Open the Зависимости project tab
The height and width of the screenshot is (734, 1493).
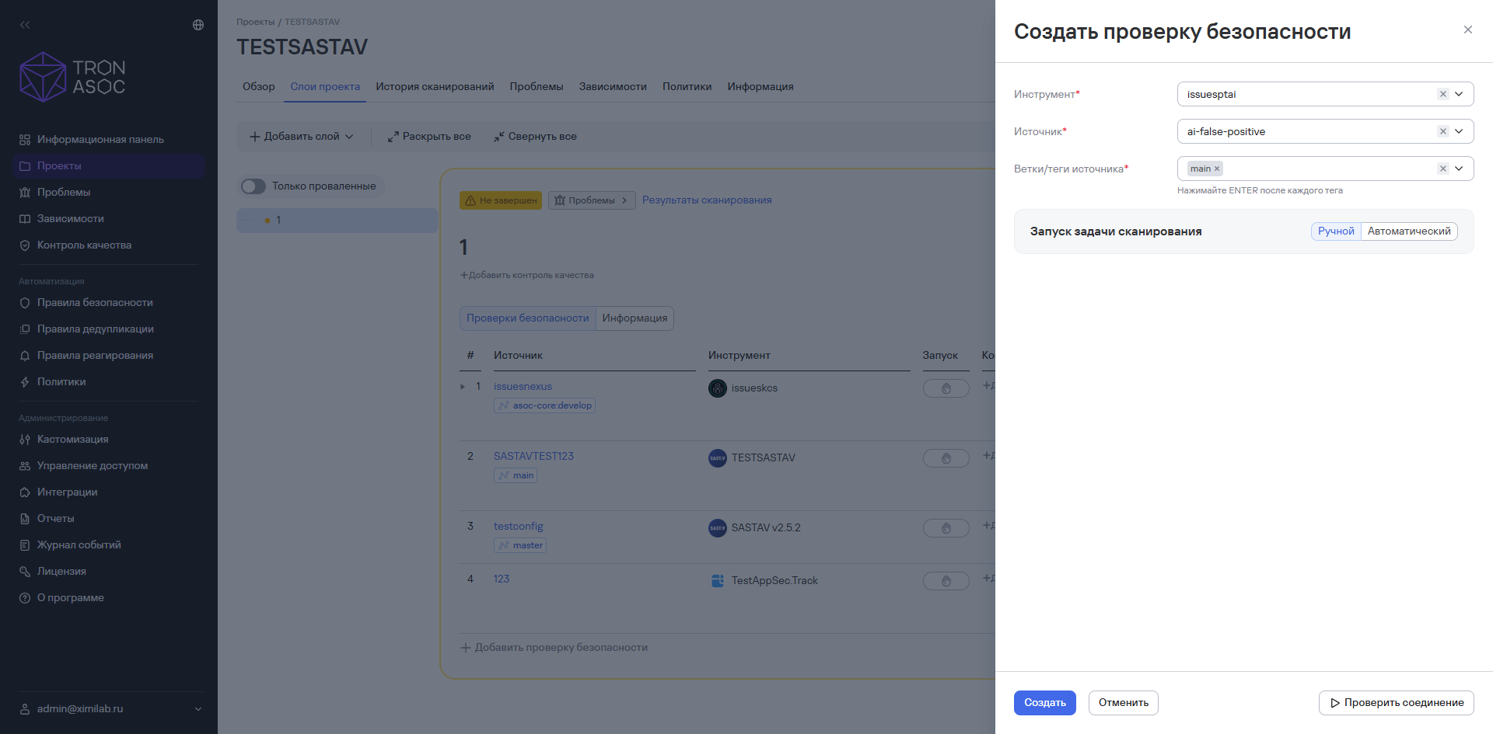coord(613,86)
